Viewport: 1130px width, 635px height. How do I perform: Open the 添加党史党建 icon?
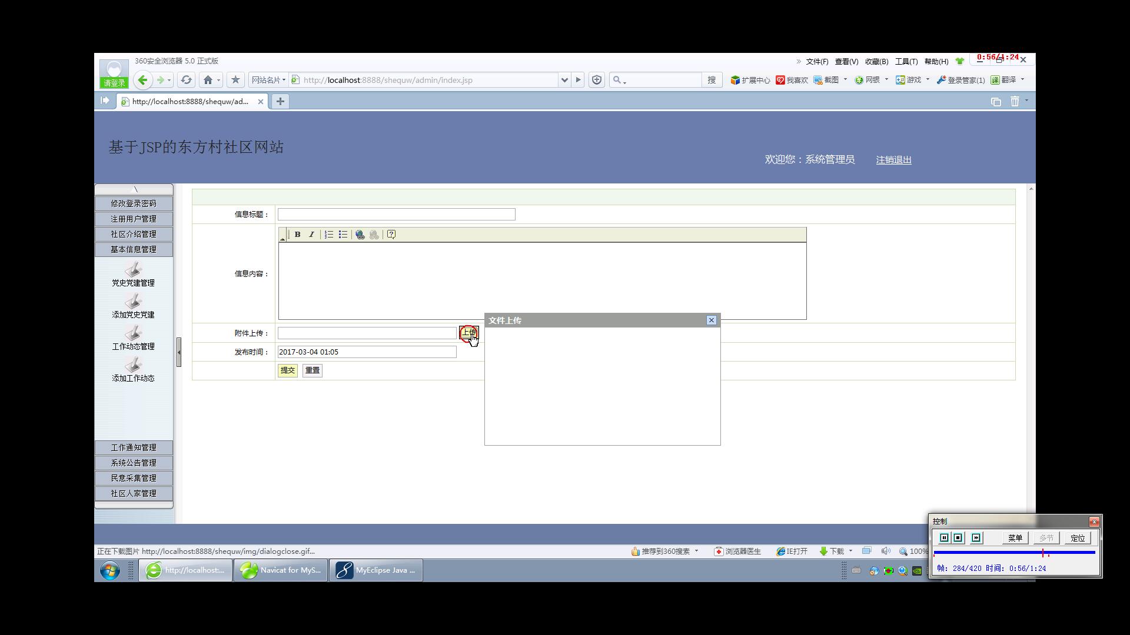134,301
